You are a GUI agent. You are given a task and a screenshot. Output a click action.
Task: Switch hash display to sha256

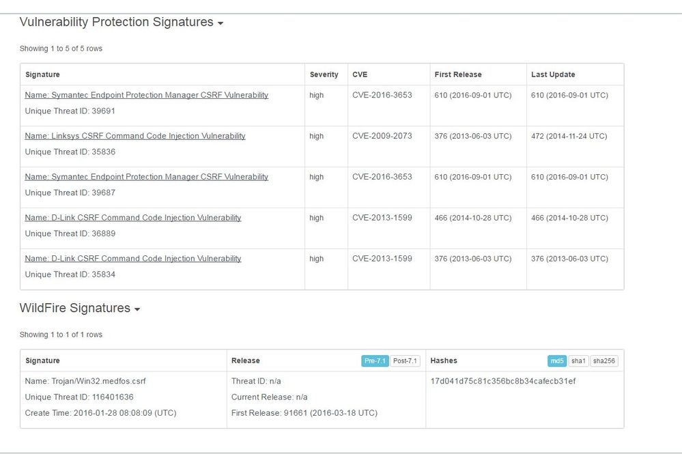coord(604,361)
